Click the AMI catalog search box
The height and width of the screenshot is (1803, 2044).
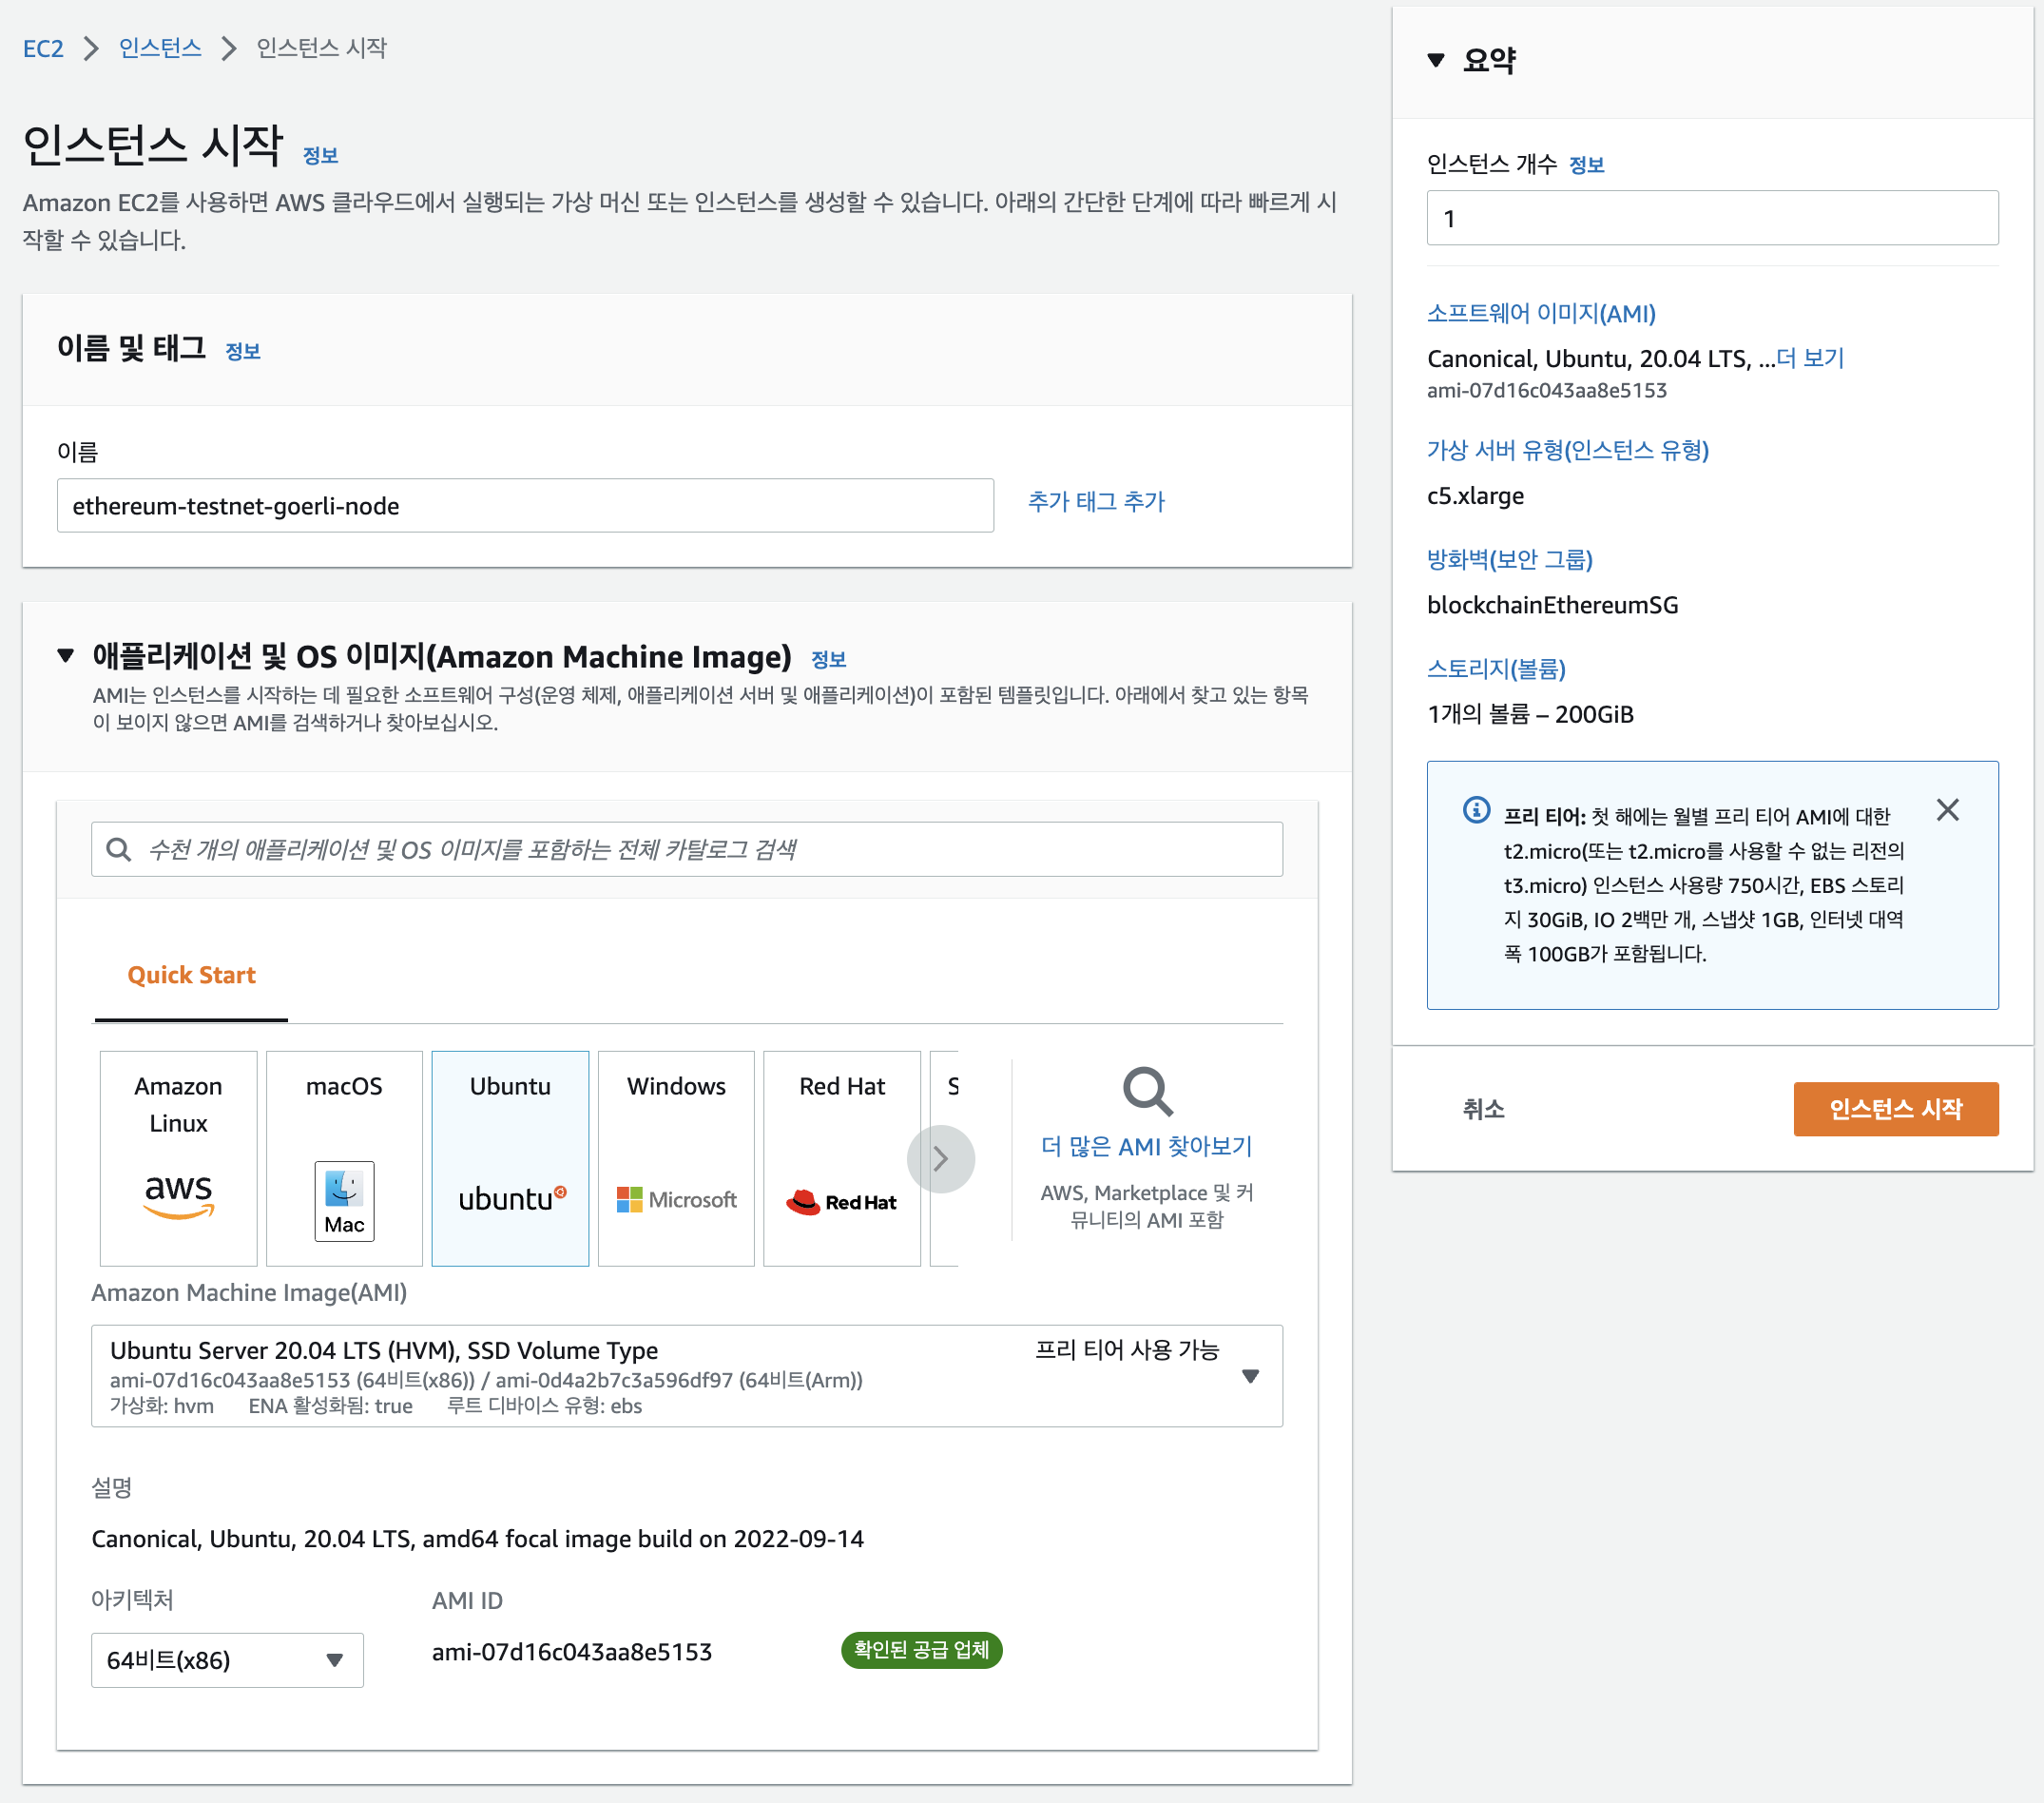click(686, 849)
